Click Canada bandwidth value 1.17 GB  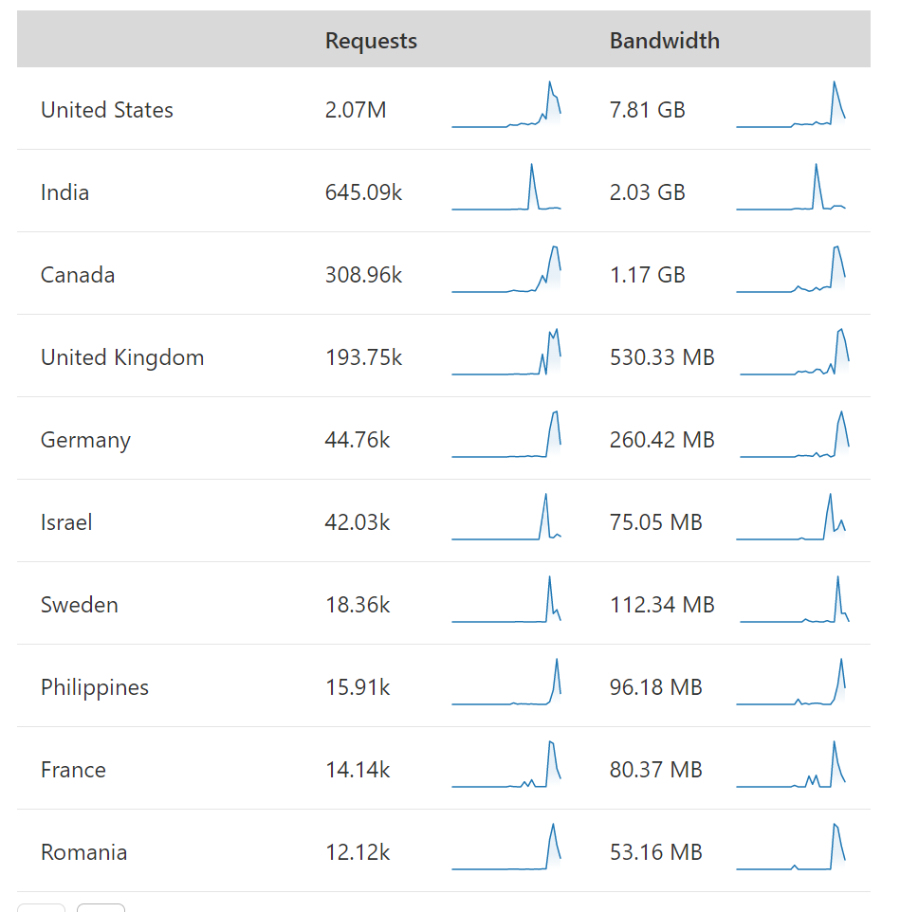pyautogui.click(x=647, y=275)
